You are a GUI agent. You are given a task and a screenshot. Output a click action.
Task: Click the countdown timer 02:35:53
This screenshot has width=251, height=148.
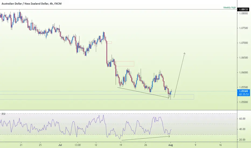[x=244, y=94]
